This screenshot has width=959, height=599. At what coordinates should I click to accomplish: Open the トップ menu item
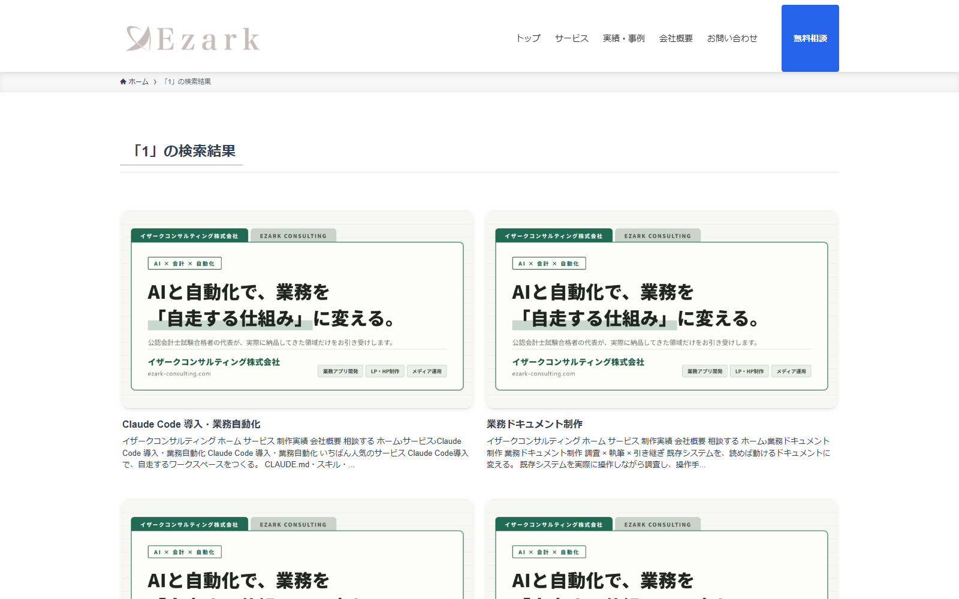click(x=528, y=38)
